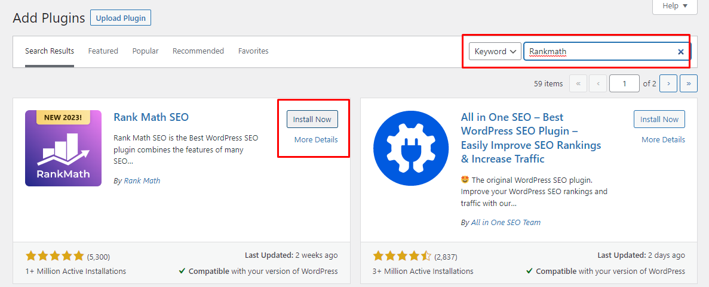The width and height of the screenshot is (709, 287).
Task: Click "Last Updated: 2 days ago" text
Action: click(x=641, y=255)
